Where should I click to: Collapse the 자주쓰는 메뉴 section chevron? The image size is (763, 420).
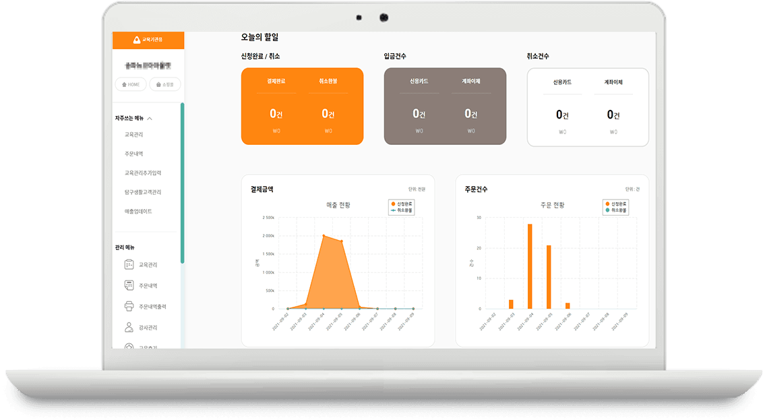[150, 119]
